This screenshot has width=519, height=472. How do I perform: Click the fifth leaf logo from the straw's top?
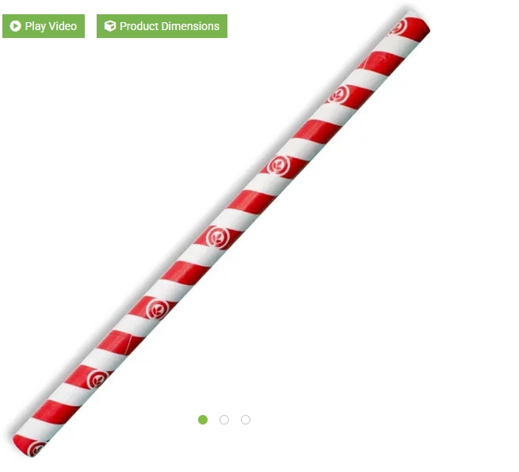coord(158,308)
